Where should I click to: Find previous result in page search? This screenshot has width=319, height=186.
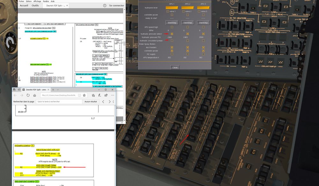tap(103, 102)
